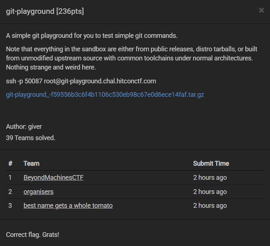Open the organisers team link
The width and height of the screenshot is (270, 246).
(x=39, y=192)
